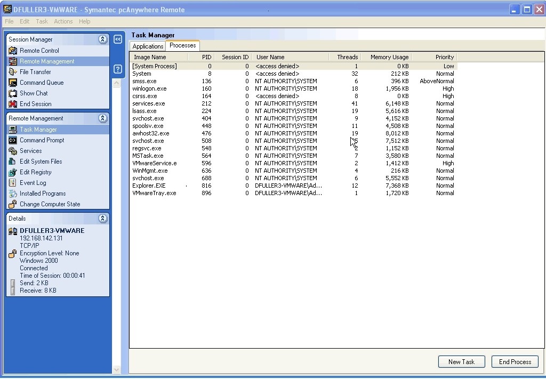Click the Edit Registry icon
Image resolution: width=546 pixels, height=379 pixels.
click(13, 172)
